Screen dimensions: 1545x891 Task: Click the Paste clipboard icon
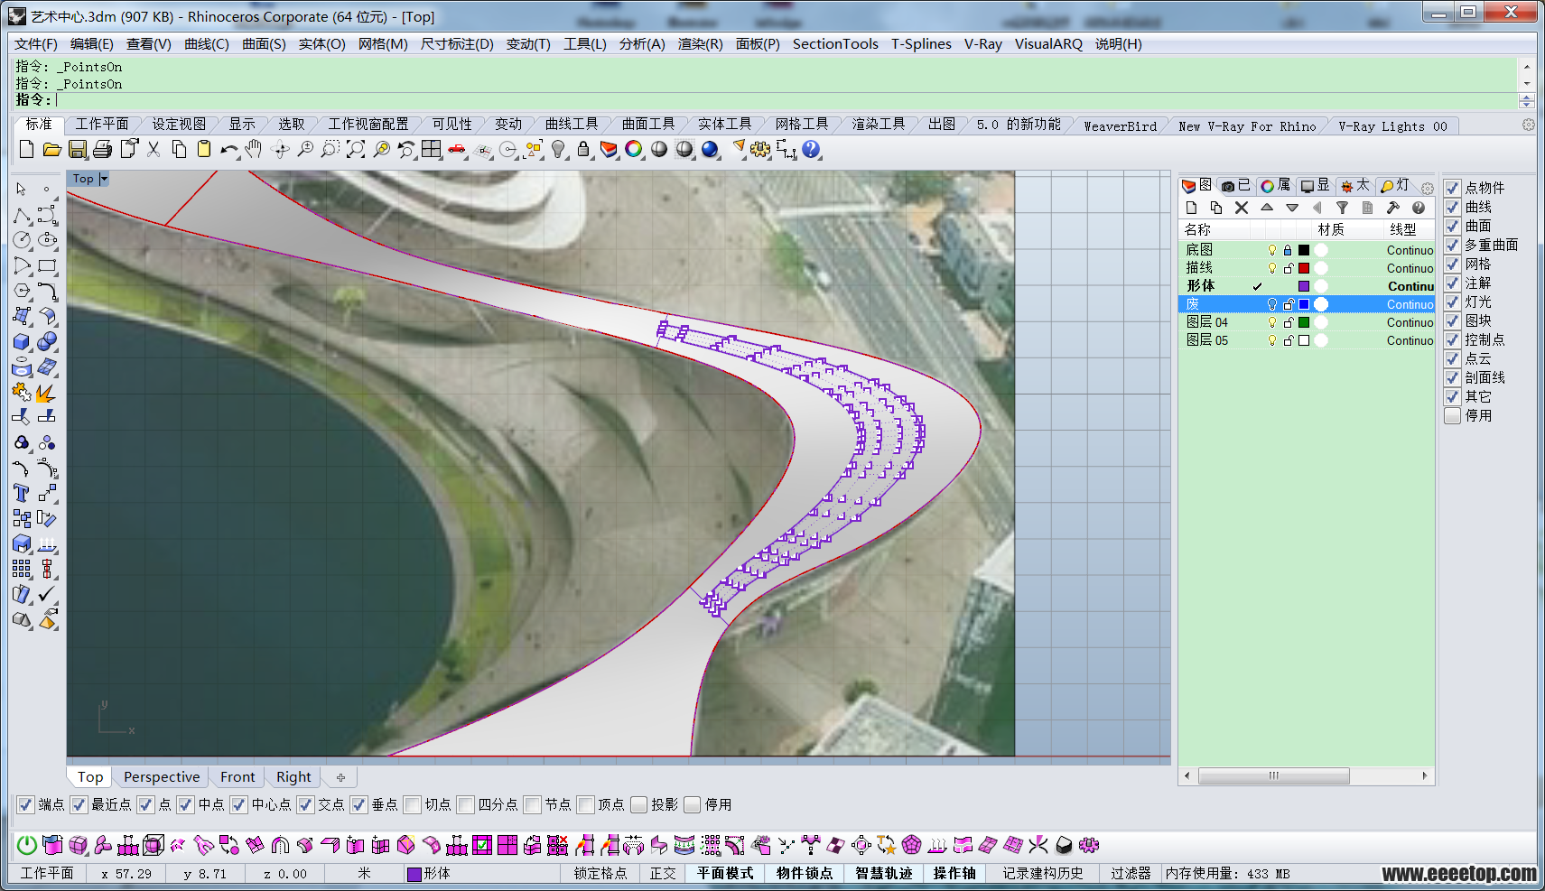204,149
